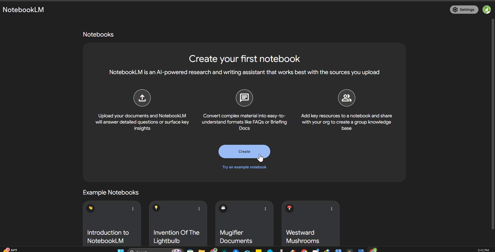Click the group sharing people icon
The image size is (495, 252).
tap(347, 98)
